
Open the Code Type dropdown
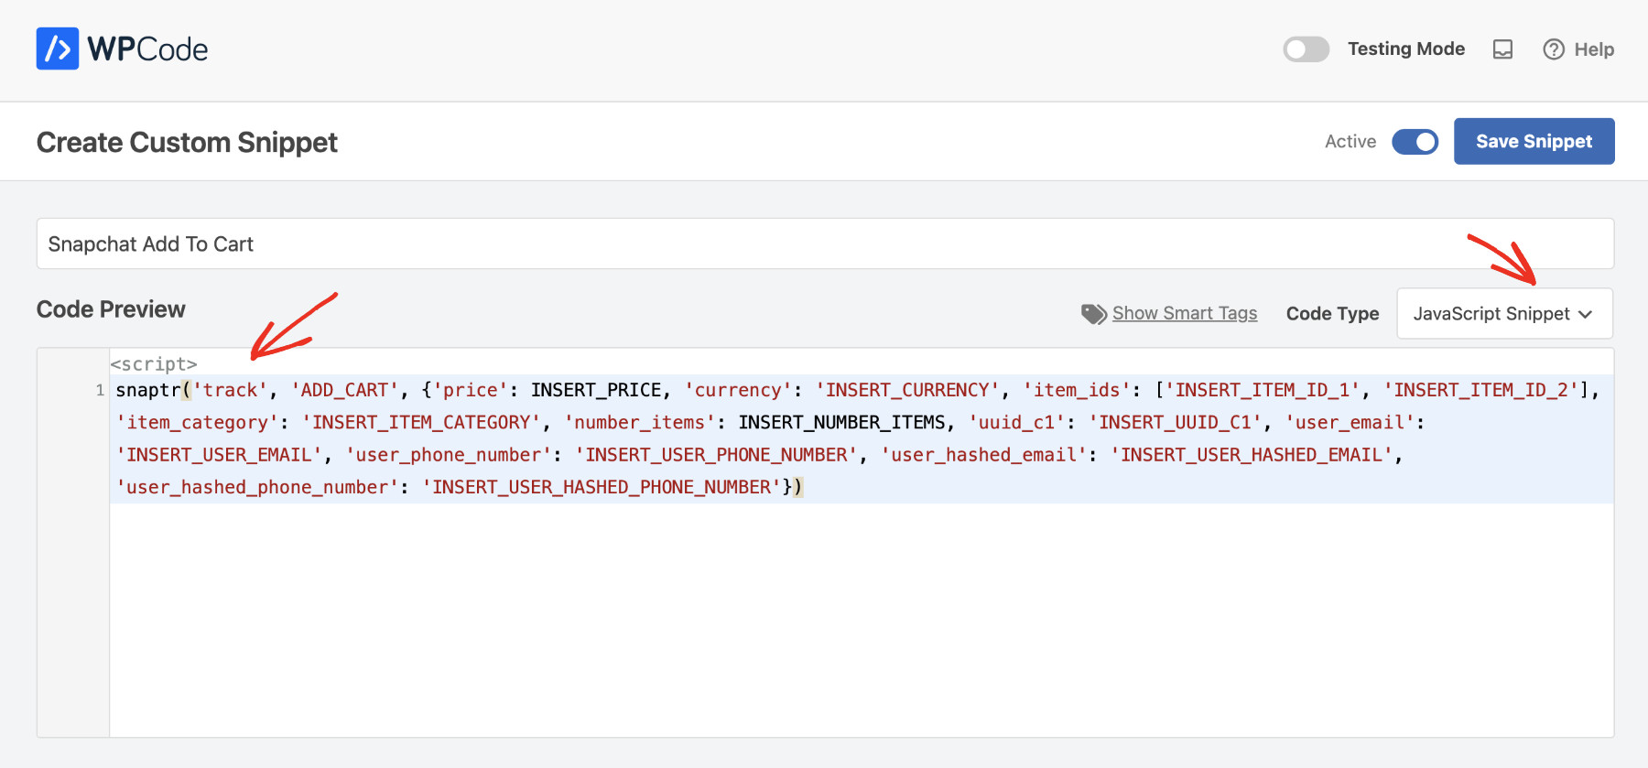(1504, 314)
